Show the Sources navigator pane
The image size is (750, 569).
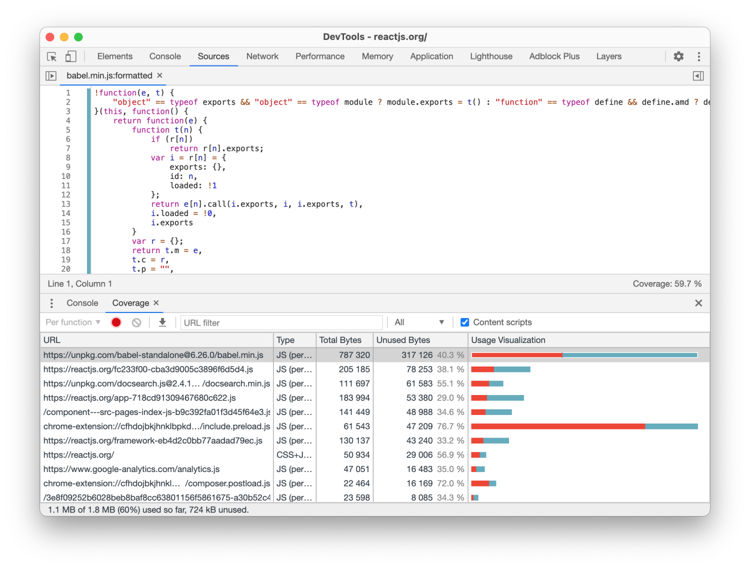(51, 75)
